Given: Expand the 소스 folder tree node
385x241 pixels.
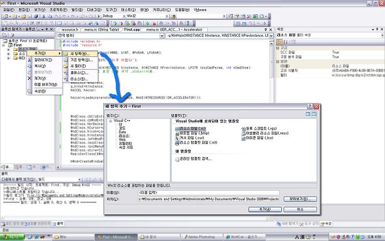Looking at the screenshot, I should 9,54.
